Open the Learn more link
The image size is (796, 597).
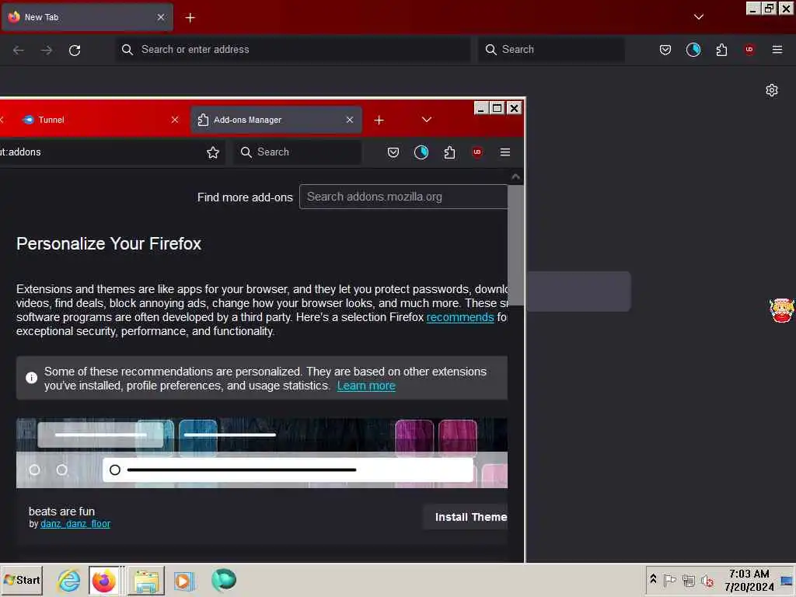pos(366,386)
